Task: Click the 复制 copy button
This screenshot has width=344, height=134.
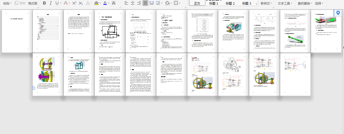Action: 20,3
